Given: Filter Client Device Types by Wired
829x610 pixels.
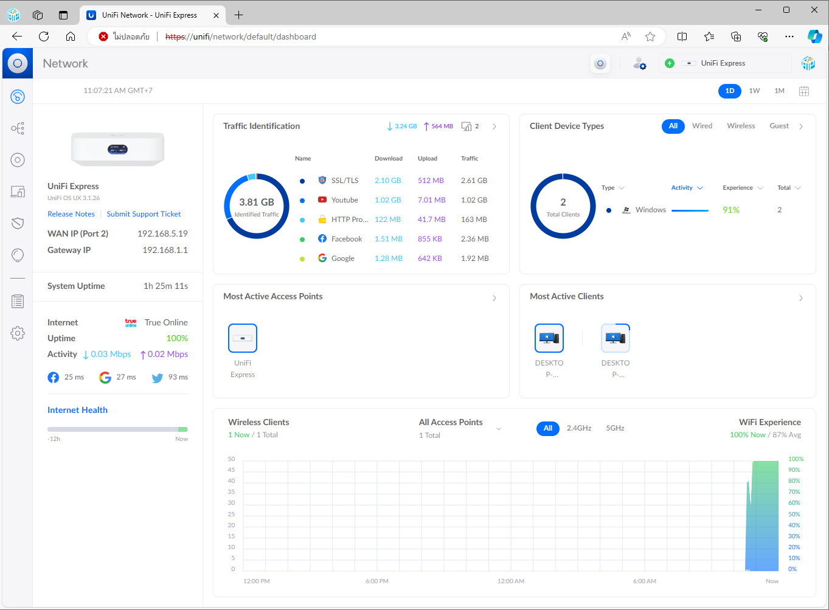Looking at the screenshot, I should pos(702,126).
